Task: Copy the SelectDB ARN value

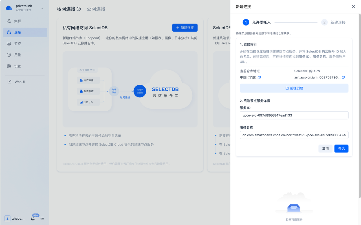Action: click(x=343, y=78)
